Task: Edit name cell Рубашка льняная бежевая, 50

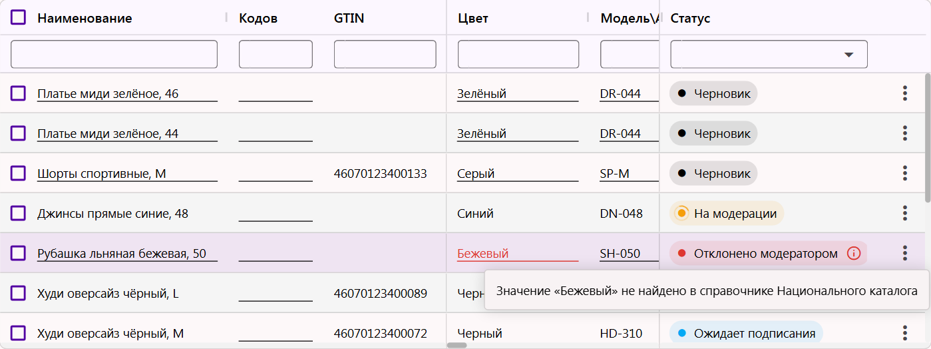Action: (127, 253)
